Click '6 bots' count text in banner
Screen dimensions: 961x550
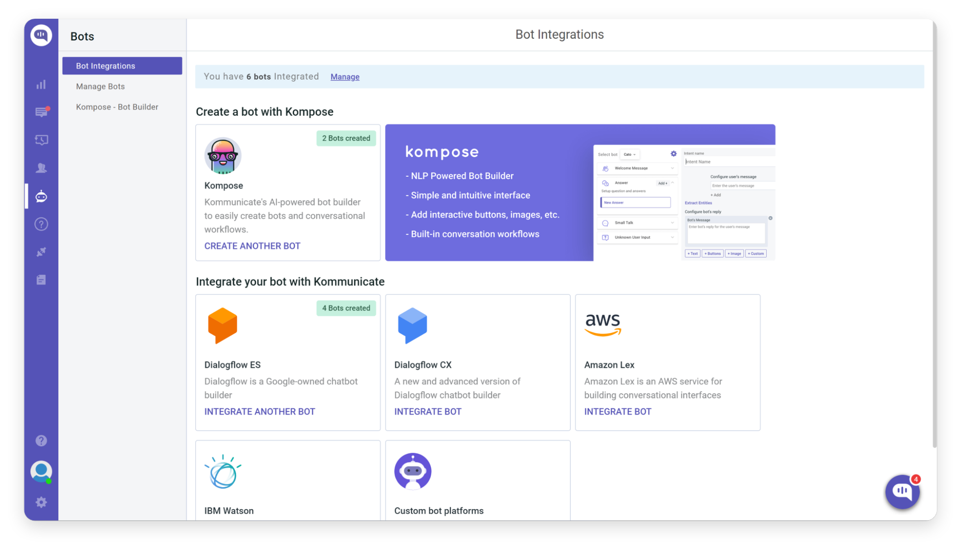tap(259, 77)
